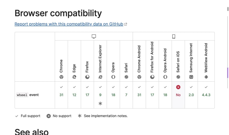Click the red no-support X icon
The image size is (229, 135).
tap(178, 87)
